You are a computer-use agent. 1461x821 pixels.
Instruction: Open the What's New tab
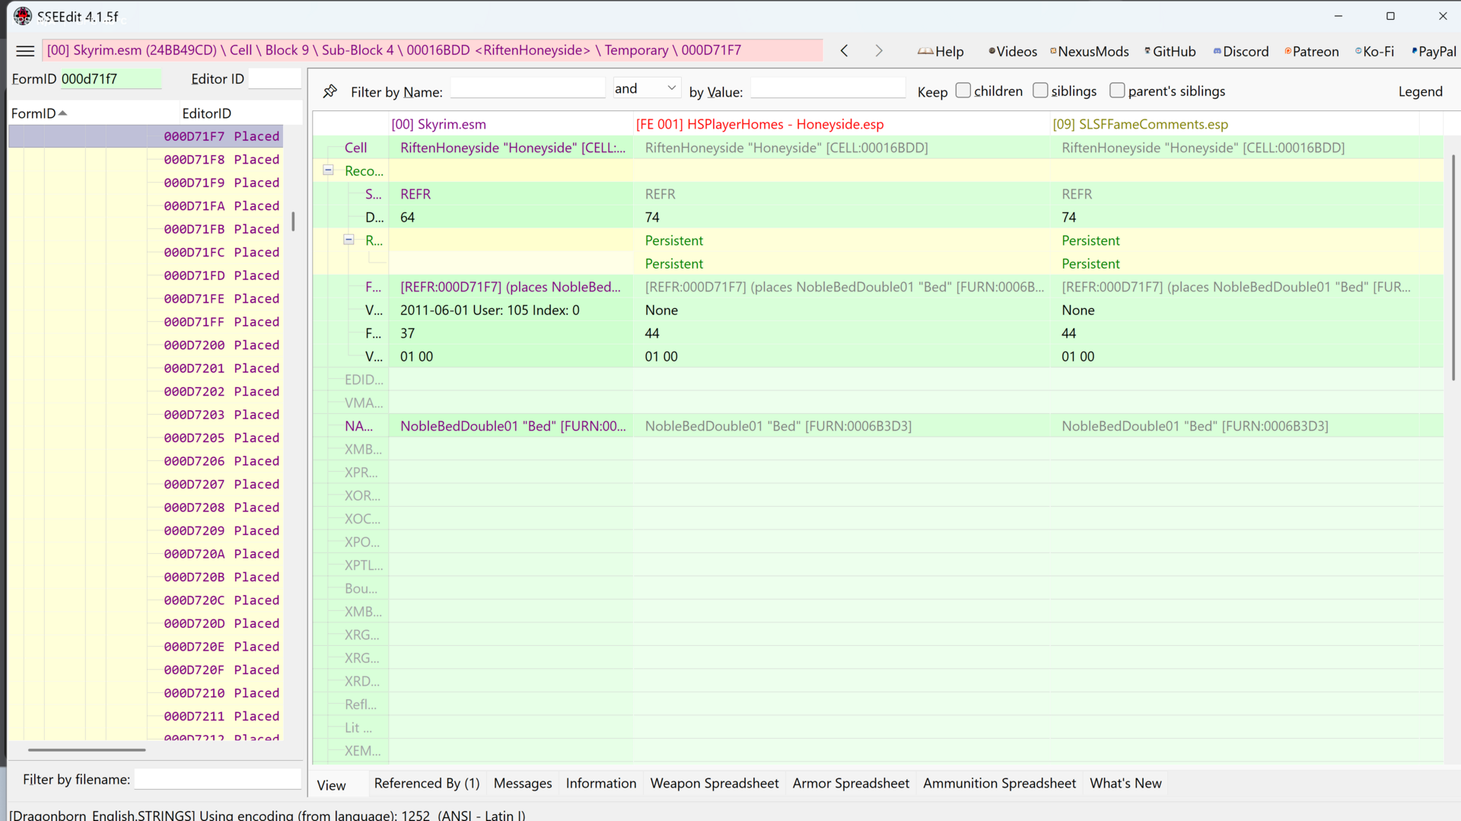tap(1125, 783)
